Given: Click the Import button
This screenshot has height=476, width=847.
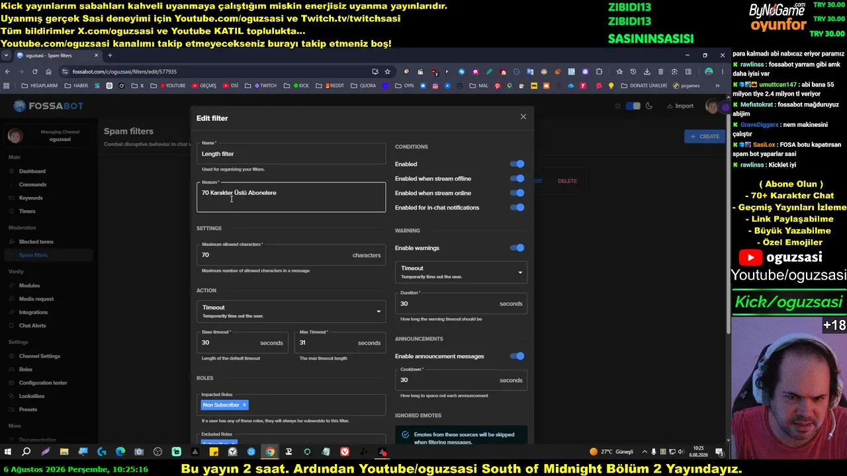Looking at the screenshot, I should (x=680, y=106).
